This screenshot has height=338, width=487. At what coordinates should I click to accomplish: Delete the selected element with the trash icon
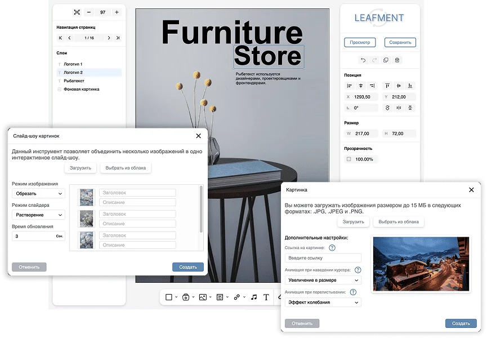[x=397, y=60]
